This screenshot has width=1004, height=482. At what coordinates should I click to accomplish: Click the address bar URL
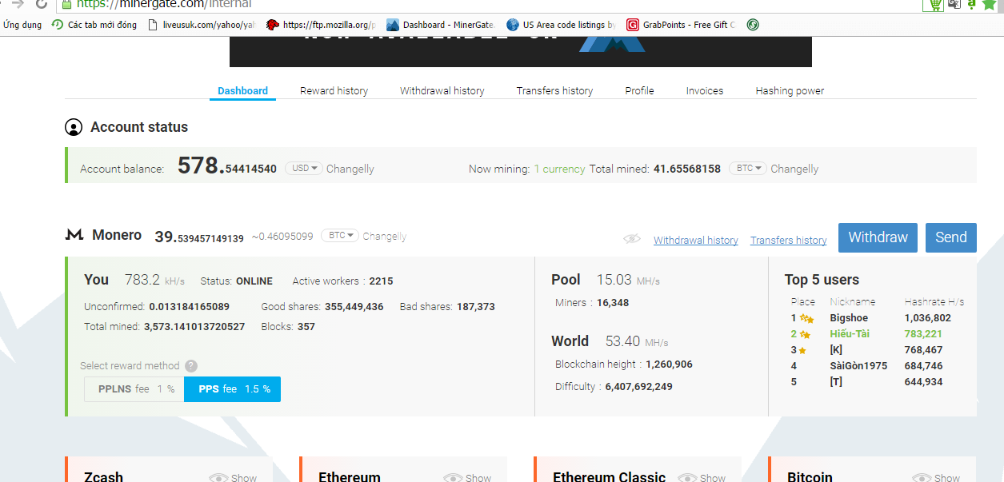(163, 4)
